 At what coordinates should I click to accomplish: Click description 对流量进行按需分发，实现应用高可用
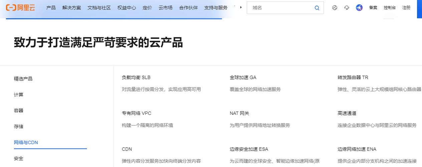click(161, 90)
